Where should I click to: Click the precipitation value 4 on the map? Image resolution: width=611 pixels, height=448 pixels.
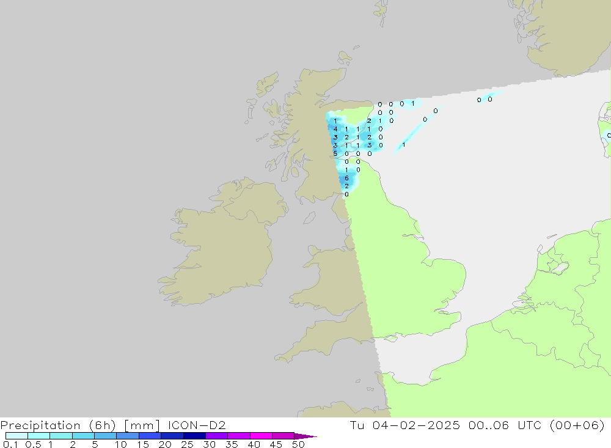click(335, 129)
